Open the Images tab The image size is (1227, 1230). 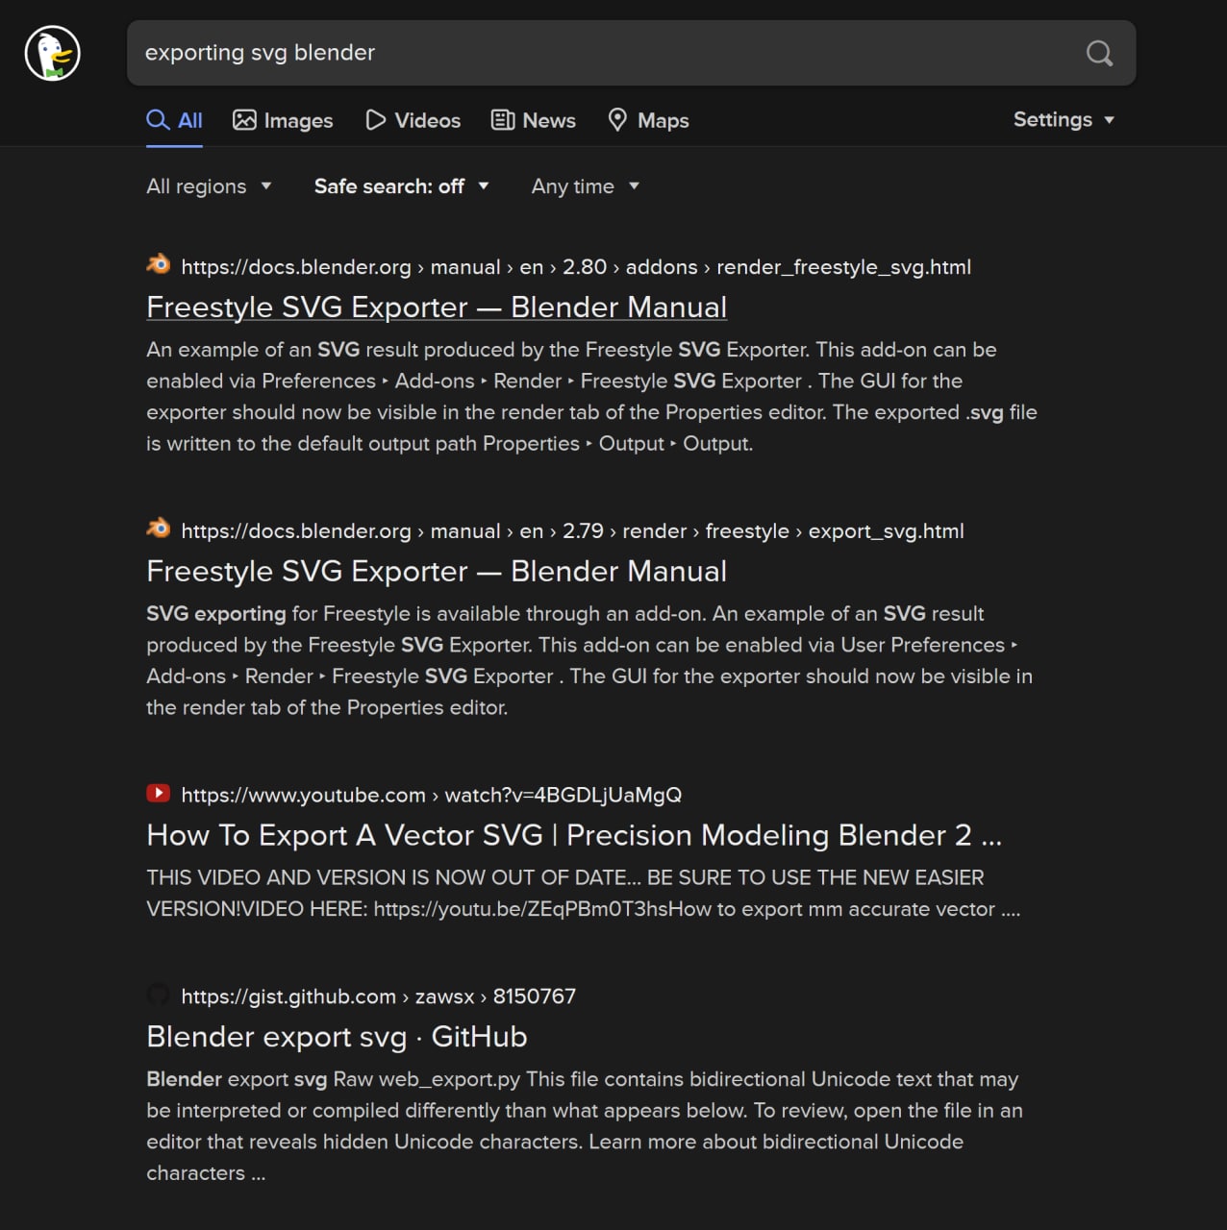283,120
